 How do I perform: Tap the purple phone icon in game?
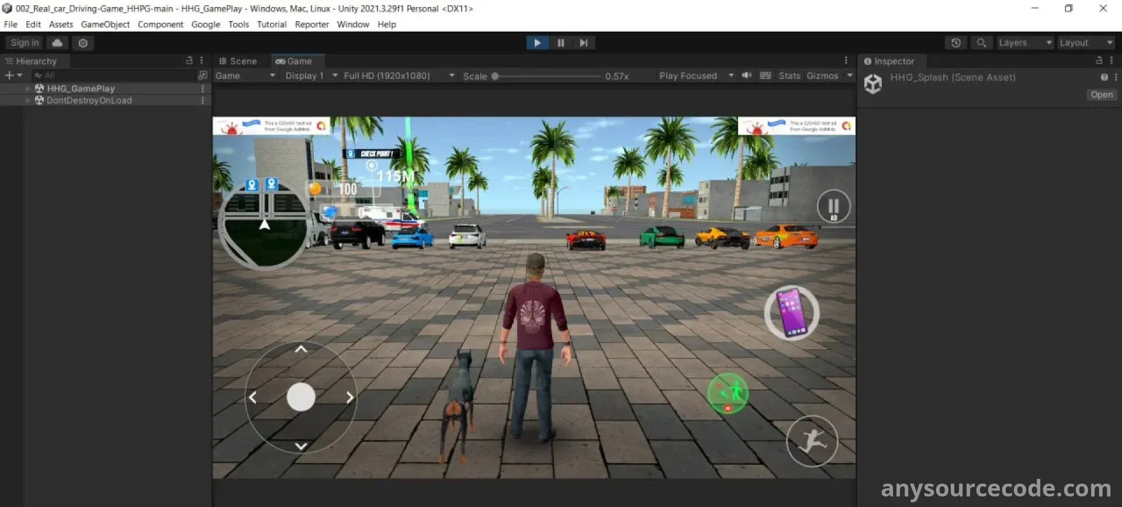[x=792, y=313]
